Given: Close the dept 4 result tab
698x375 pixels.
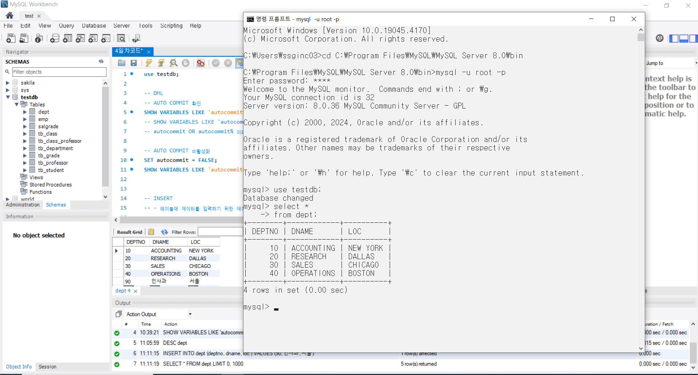Looking at the screenshot, I should coord(136,291).
